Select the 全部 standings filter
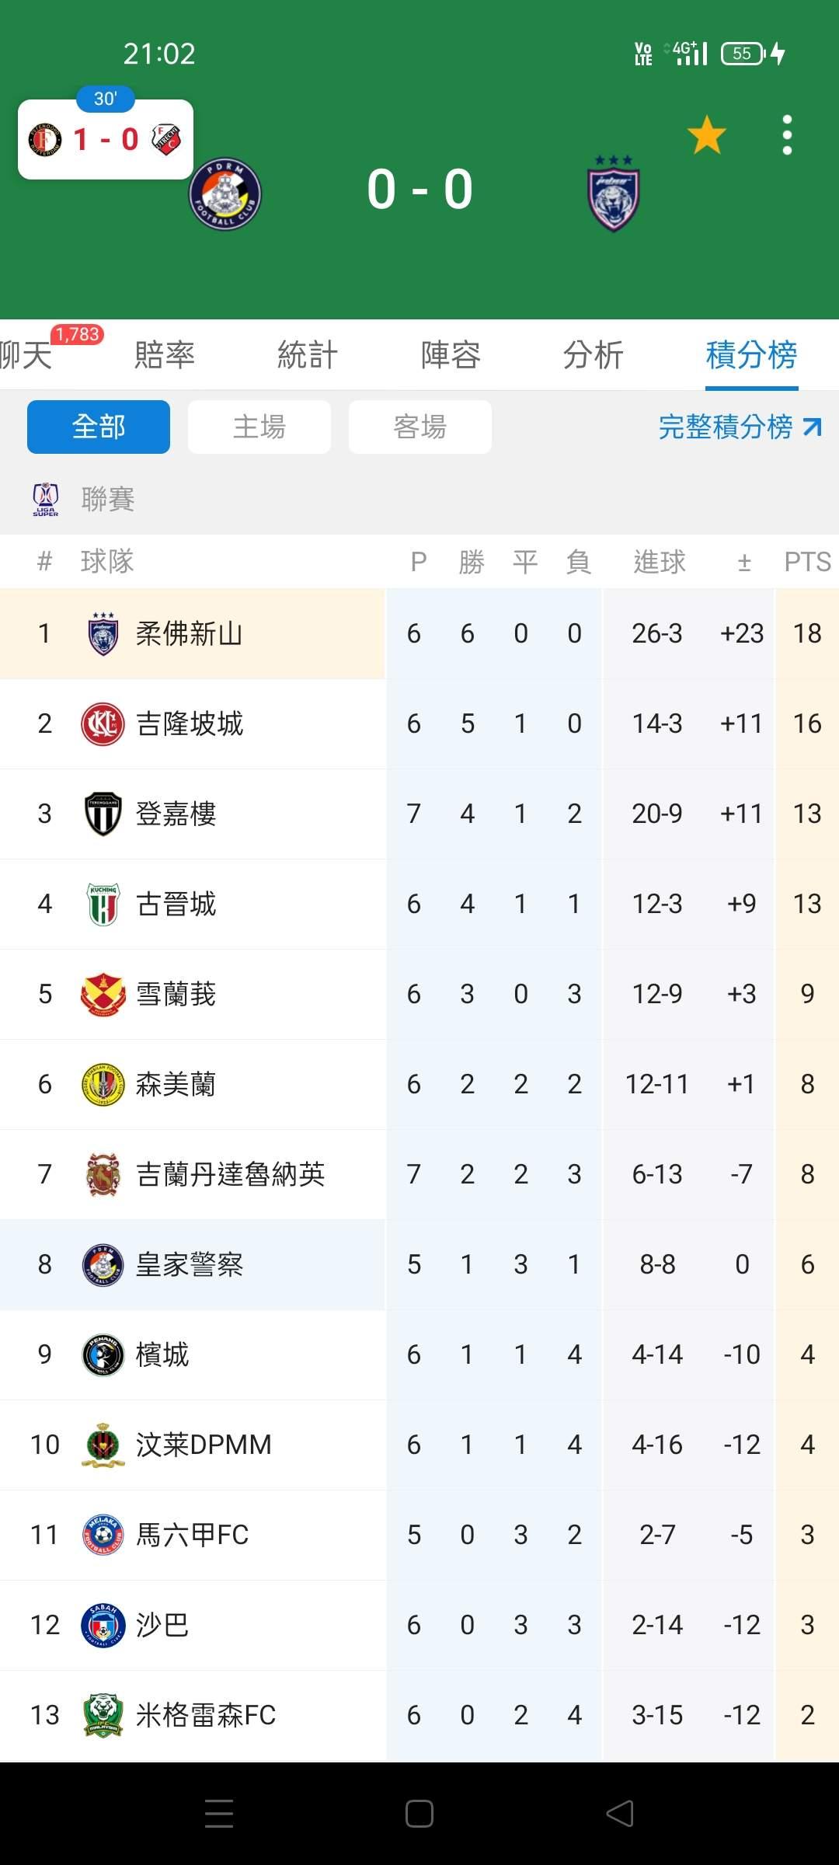Screen dimensions: 839x1865 pyautogui.click(x=99, y=427)
